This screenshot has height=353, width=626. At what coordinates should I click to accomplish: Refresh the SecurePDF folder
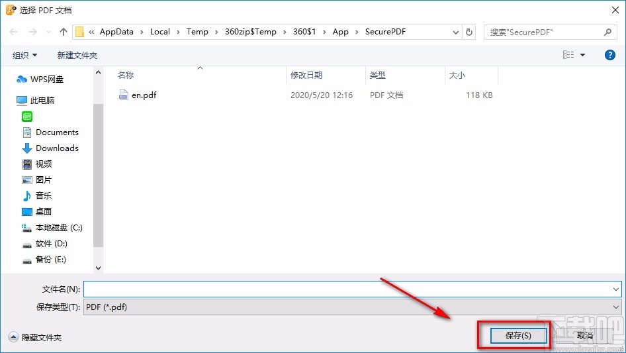coord(469,32)
